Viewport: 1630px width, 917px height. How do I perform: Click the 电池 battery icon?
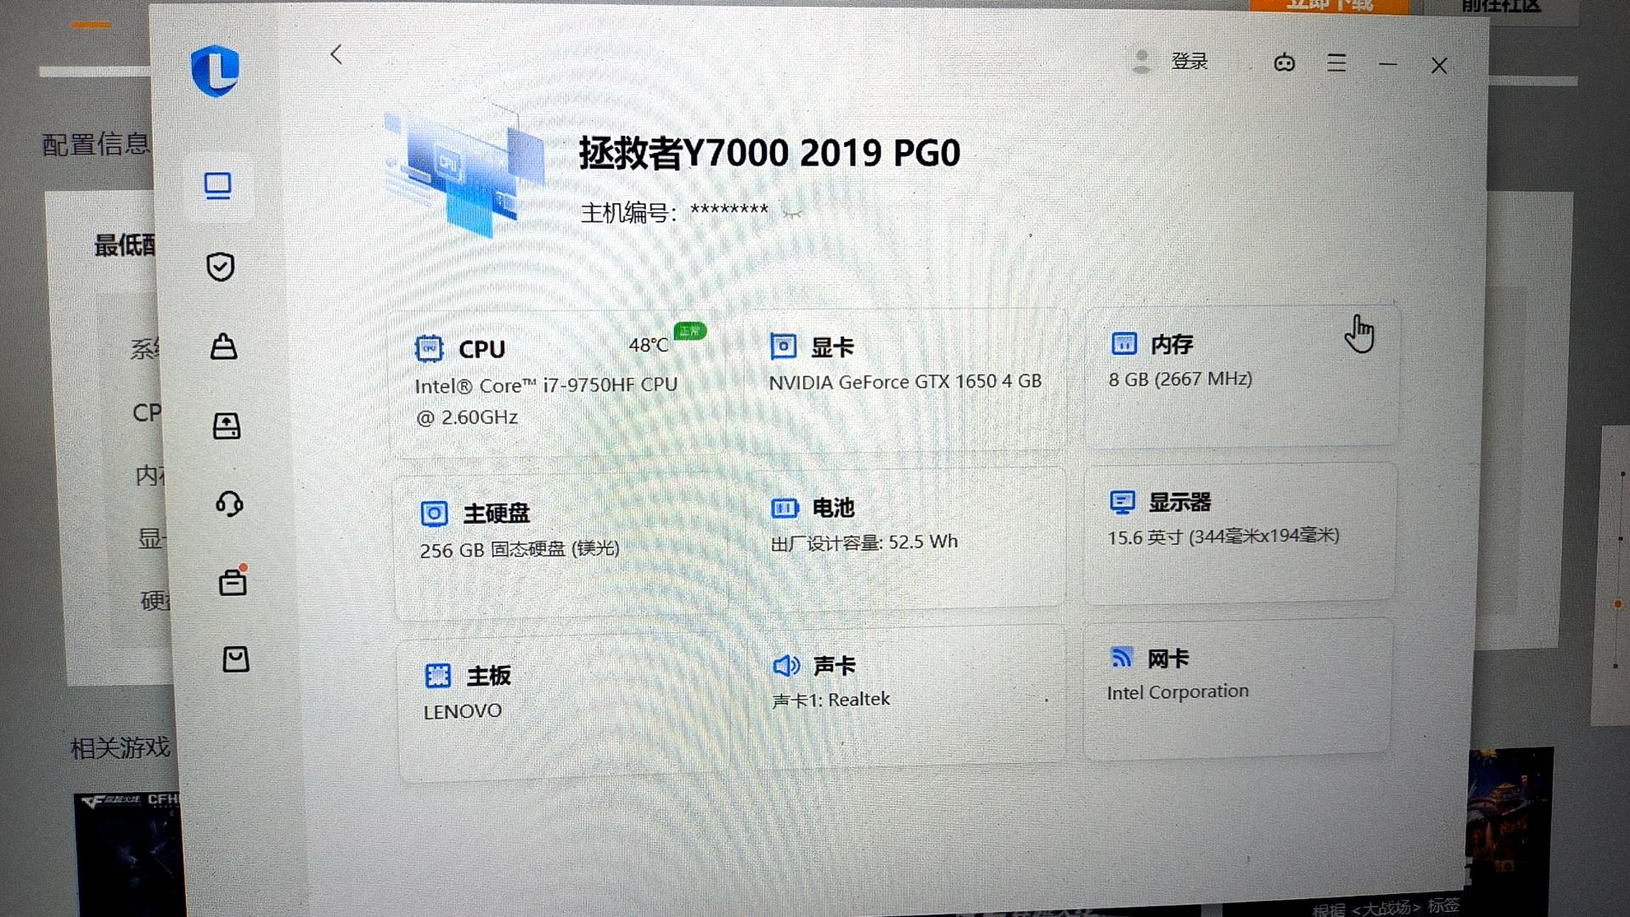click(x=784, y=508)
